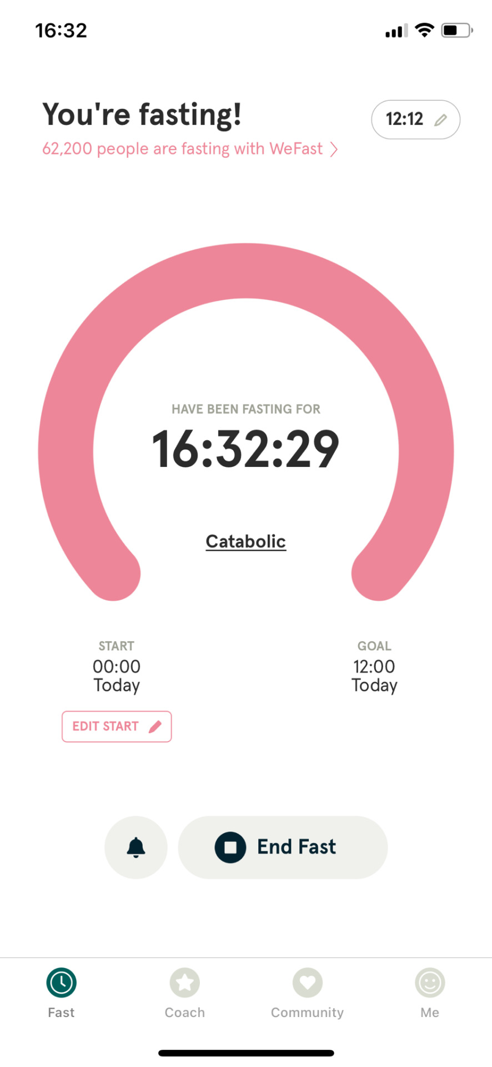The height and width of the screenshot is (1067, 492).
Task: Tap the bell notification icon
Action: 136,847
